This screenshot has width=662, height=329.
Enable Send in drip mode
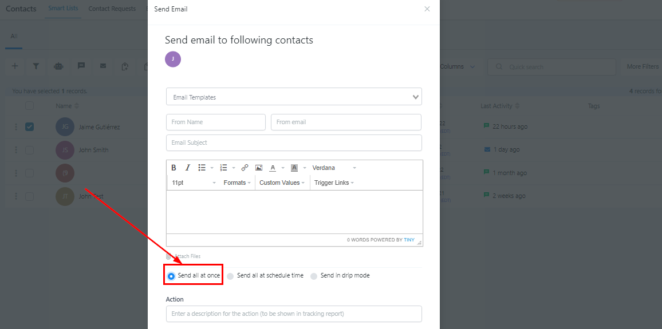(x=314, y=276)
